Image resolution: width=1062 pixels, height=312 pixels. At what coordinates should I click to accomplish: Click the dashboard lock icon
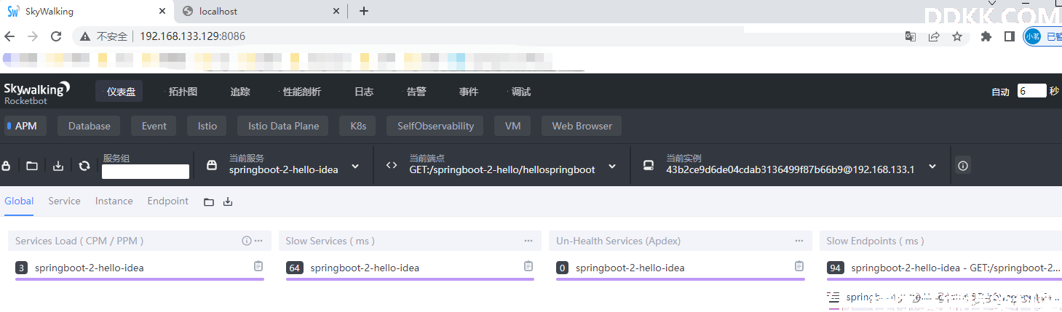pos(6,166)
